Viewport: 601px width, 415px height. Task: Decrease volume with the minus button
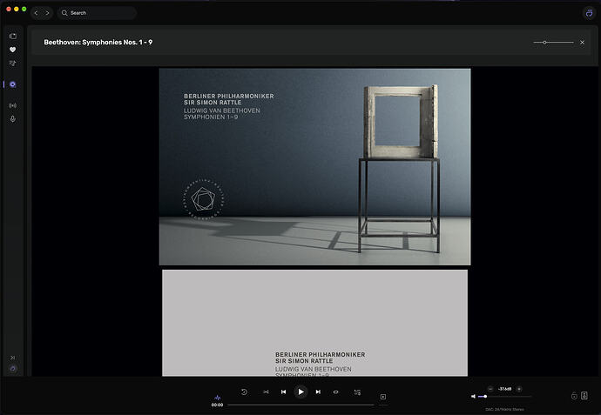coord(490,389)
